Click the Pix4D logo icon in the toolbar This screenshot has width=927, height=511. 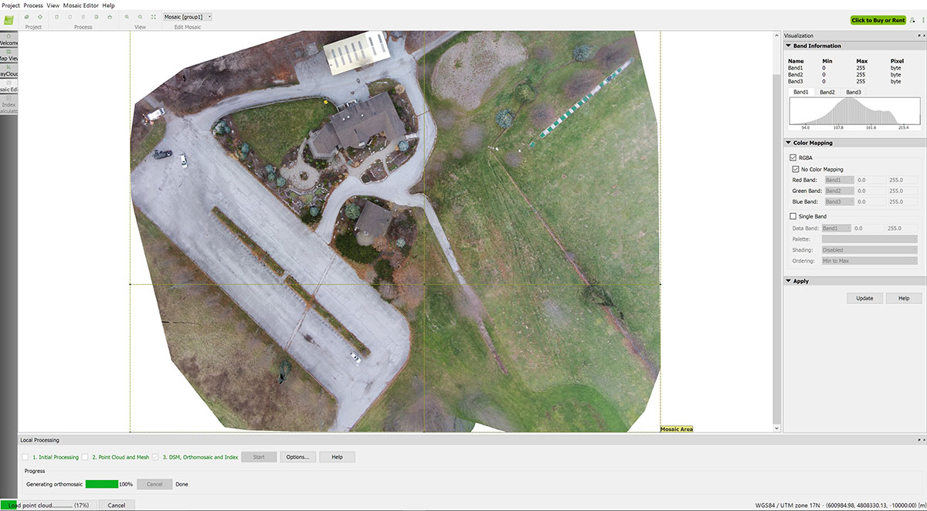[x=8, y=21]
